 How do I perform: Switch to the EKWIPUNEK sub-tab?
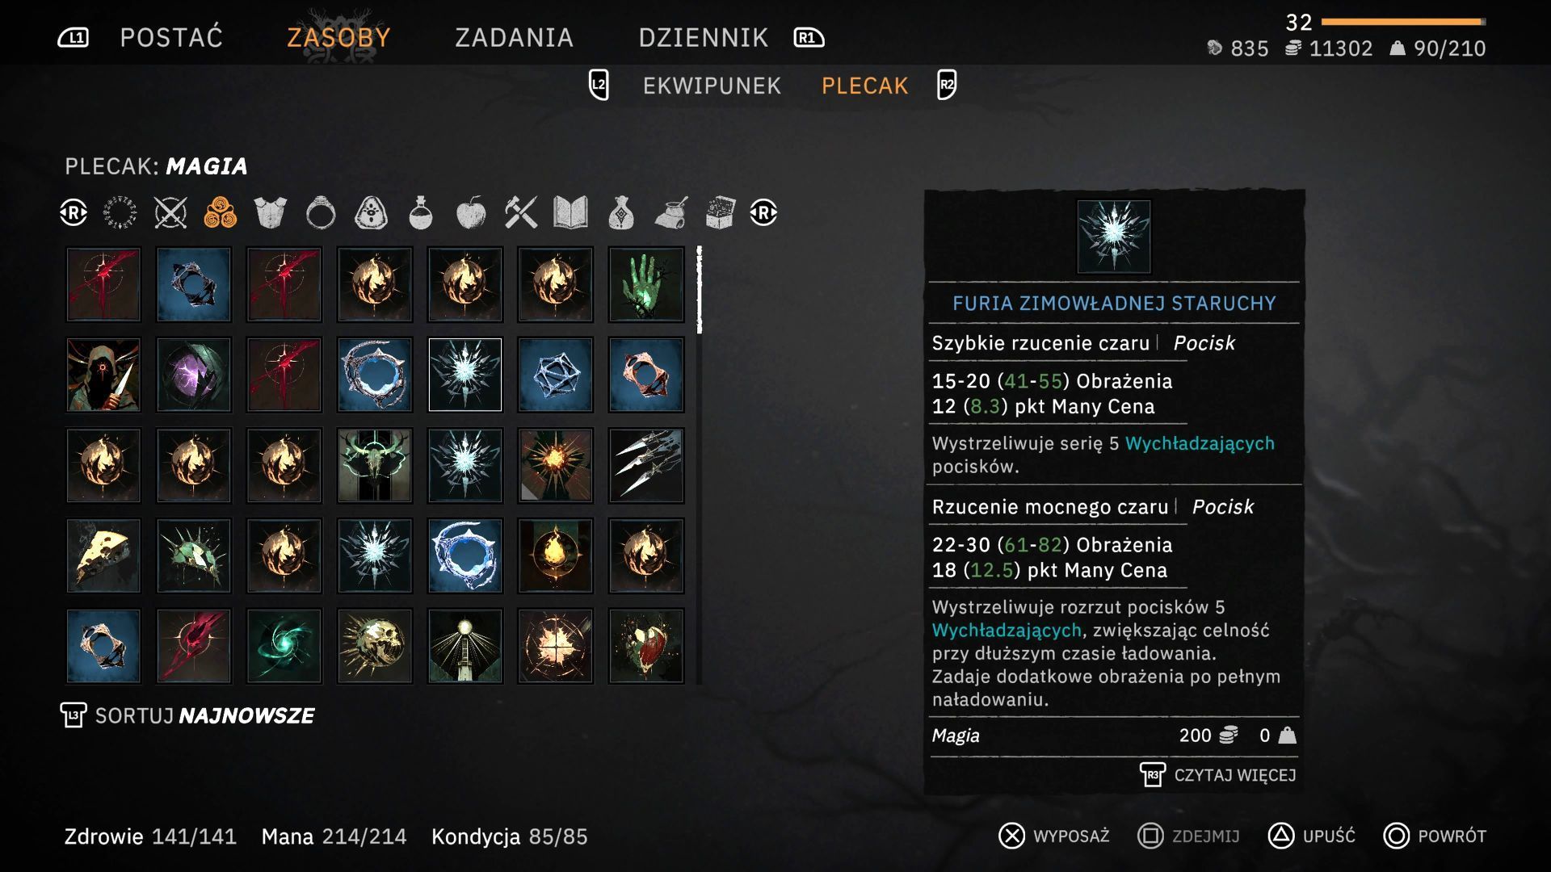(712, 86)
